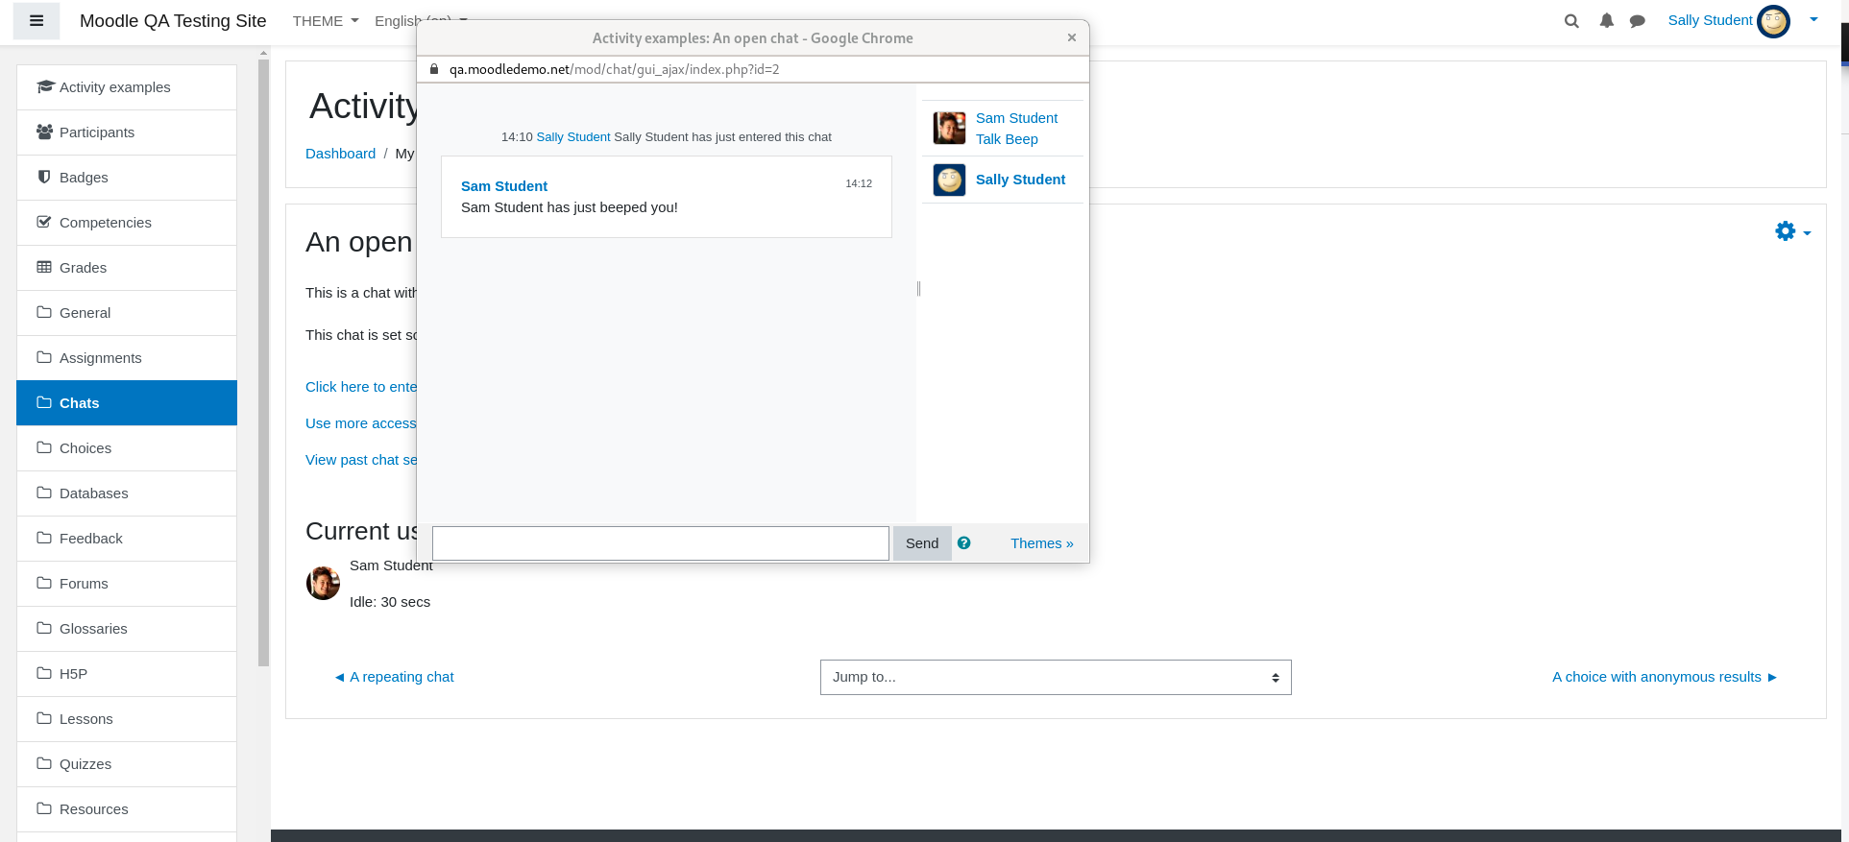
Task: Close the chat popup window
Action: pos(1072,37)
